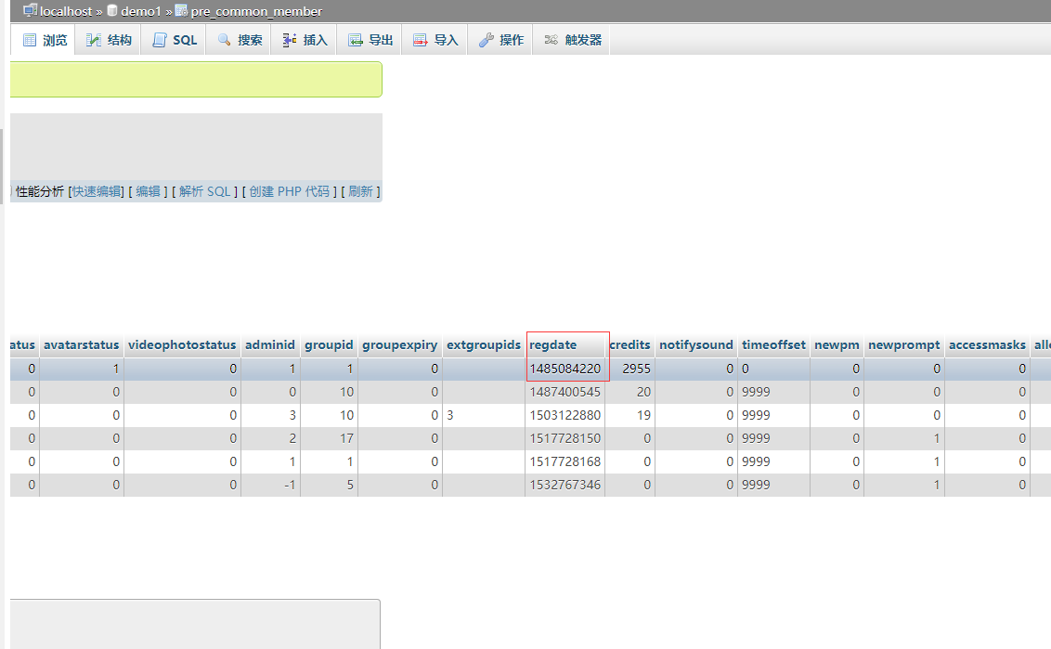This screenshot has height=649, width=1051.
Task: Click the 刷新 refresh link
Action: [x=360, y=191]
